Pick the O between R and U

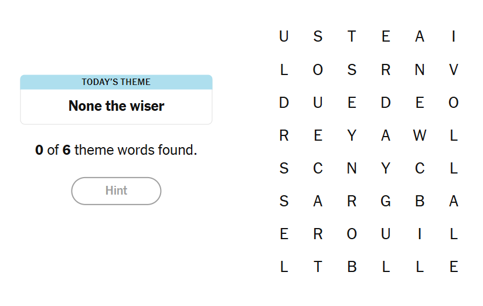352,234
